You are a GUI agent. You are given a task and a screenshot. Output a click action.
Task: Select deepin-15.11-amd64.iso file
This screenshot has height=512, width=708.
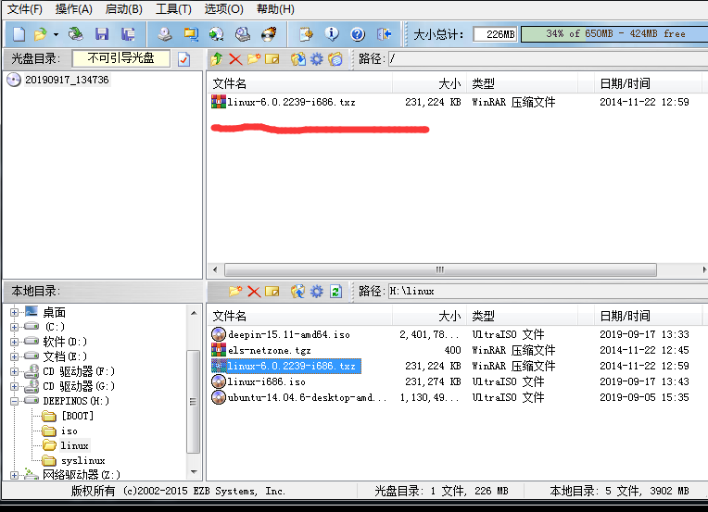click(x=288, y=335)
